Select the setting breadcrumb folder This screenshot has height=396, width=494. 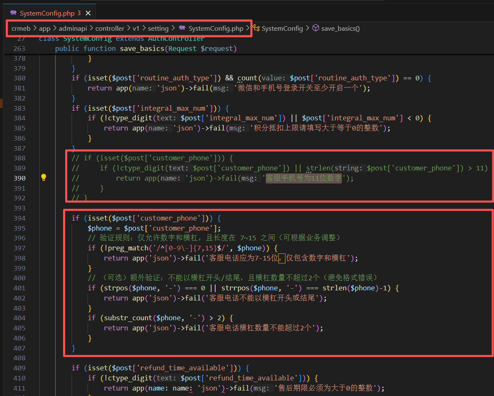(x=158, y=29)
